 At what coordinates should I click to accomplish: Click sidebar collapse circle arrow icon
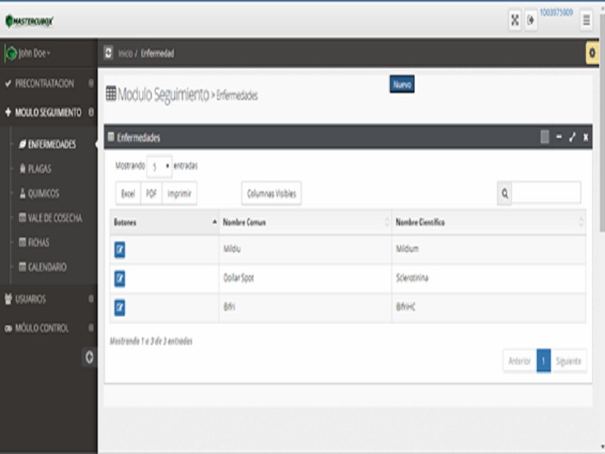click(x=89, y=357)
